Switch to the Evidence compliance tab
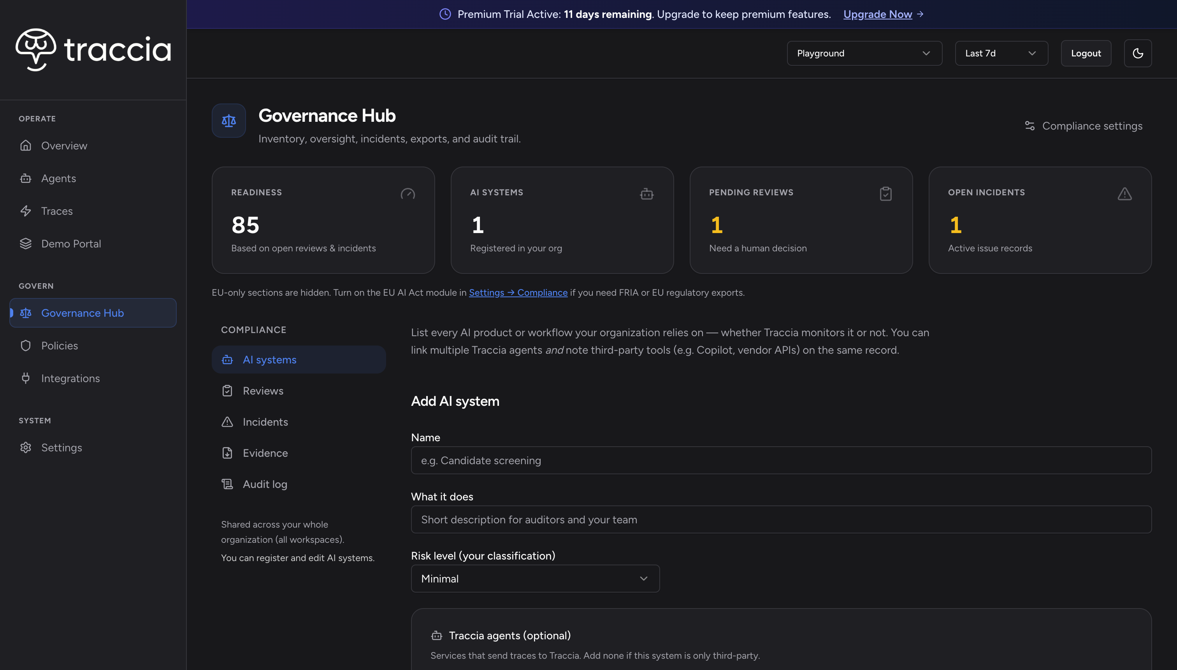Image resolution: width=1177 pixels, height=670 pixels. pos(299,453)
